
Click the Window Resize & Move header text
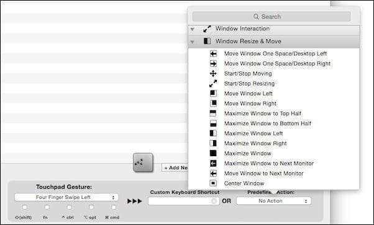(x=248, y=41)
